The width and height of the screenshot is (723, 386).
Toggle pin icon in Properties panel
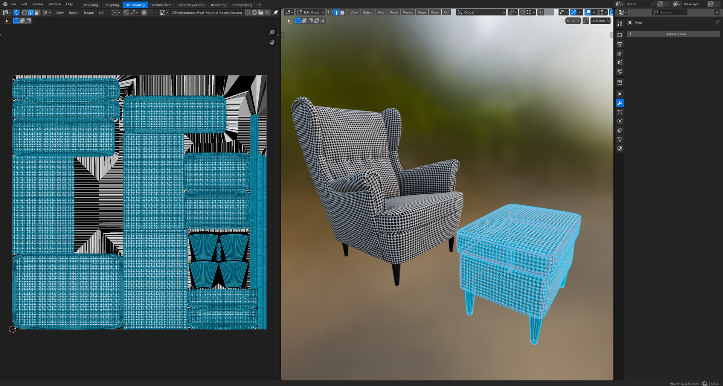[717, 23]
